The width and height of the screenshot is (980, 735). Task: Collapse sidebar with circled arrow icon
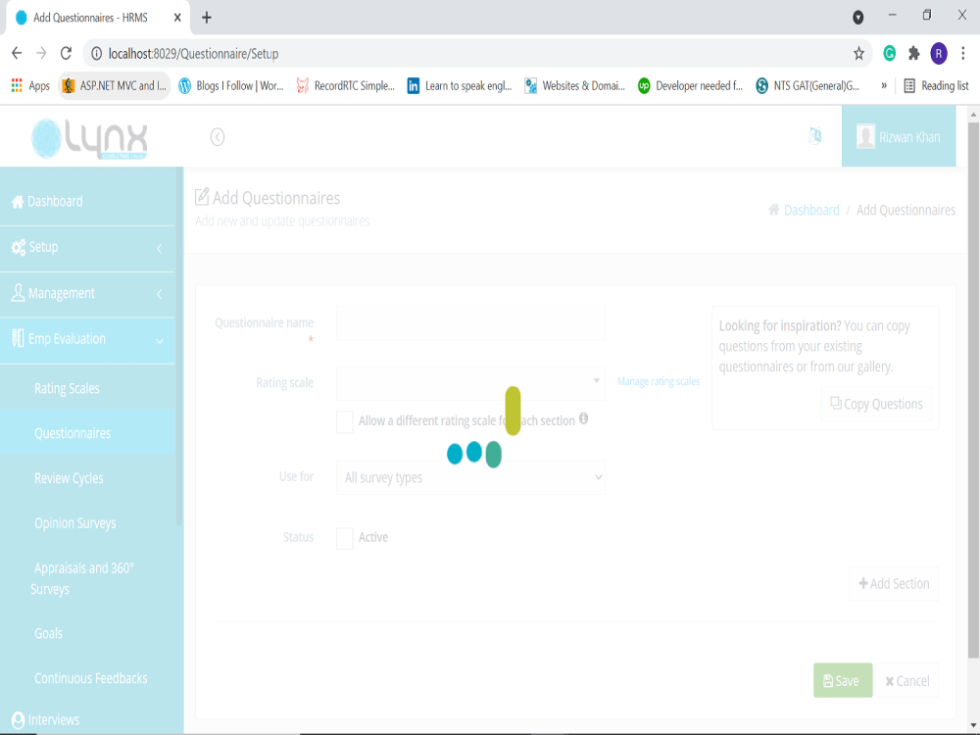coord(218,137)
